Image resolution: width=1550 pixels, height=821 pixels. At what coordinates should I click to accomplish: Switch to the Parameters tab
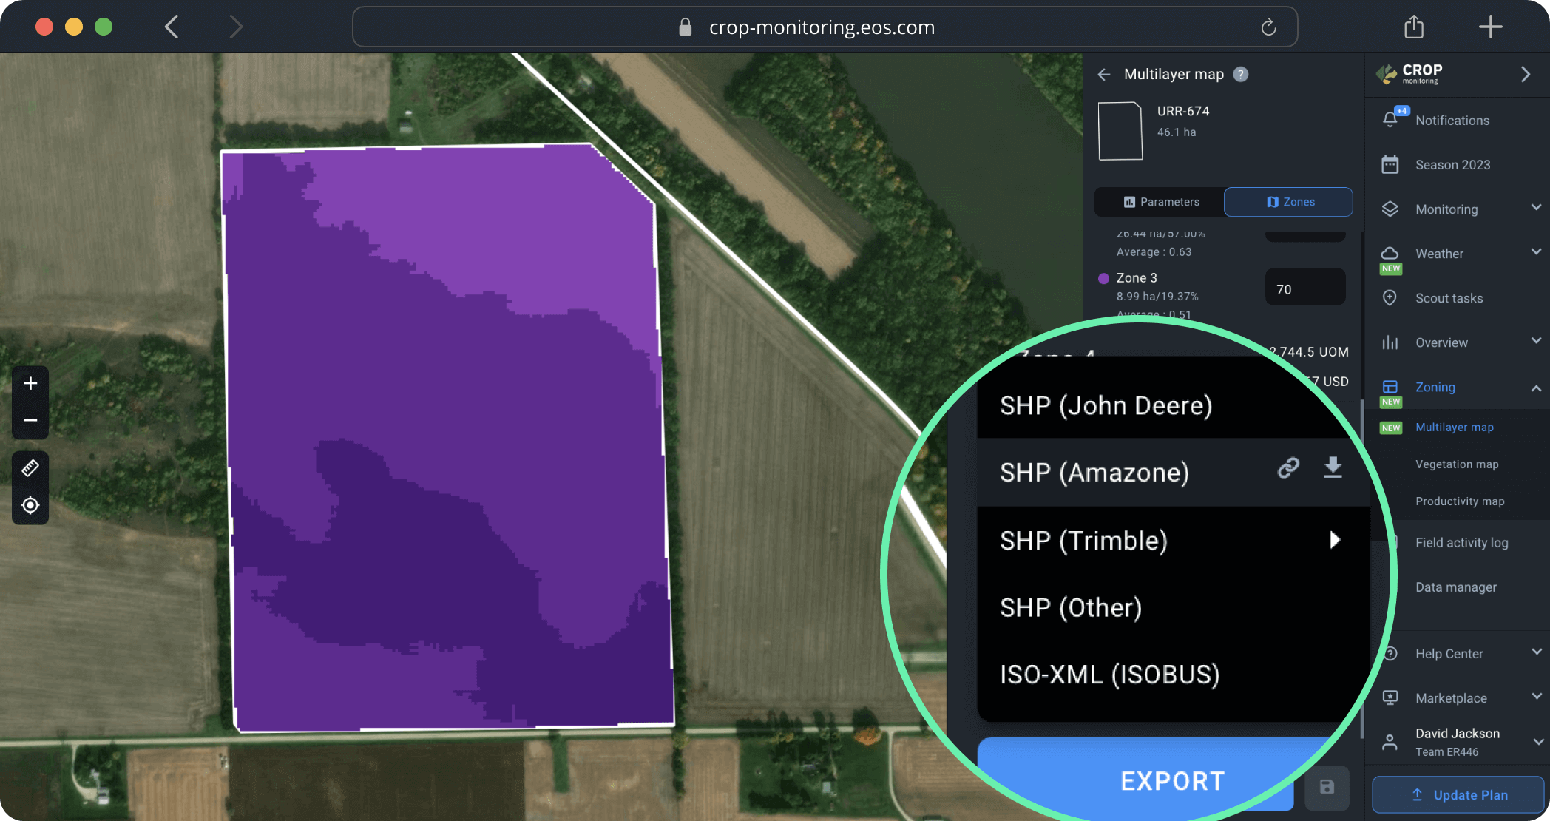point(1158,201)
